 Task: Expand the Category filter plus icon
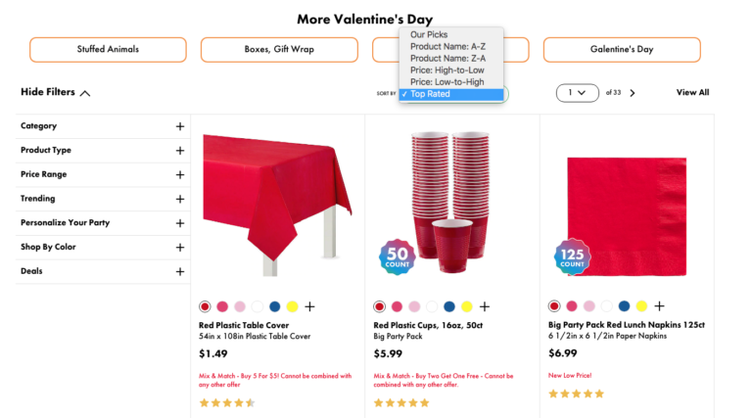180,126
